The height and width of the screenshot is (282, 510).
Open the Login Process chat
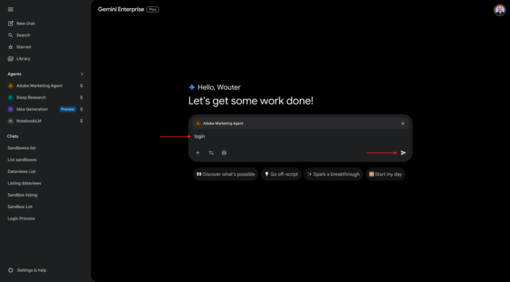point(21,218)
